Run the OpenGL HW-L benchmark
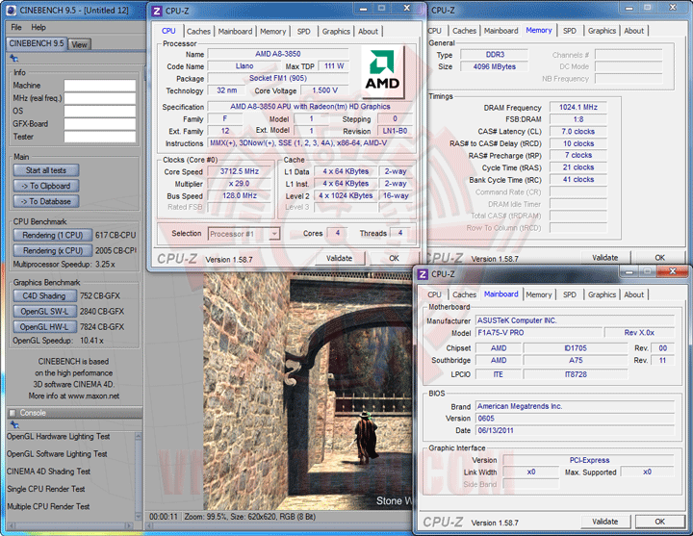This screenshot has height=536, width=693. [x=44, y=327]
